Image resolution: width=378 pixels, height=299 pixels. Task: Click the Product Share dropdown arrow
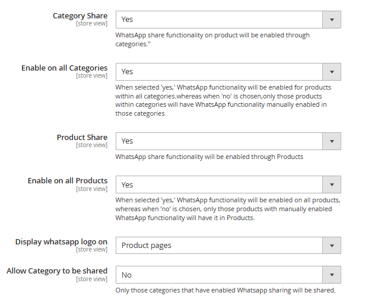331,141
